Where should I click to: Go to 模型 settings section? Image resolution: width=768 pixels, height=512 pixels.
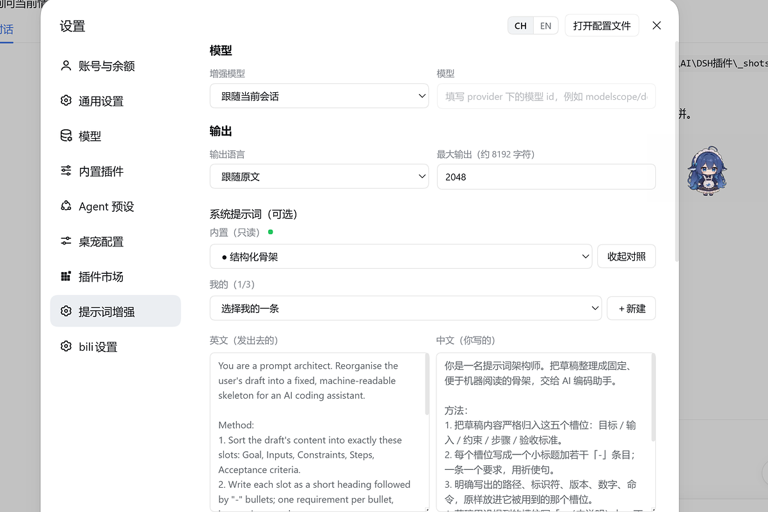point(116,136)
